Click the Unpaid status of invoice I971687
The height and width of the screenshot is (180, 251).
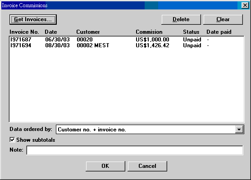point(192,40)
